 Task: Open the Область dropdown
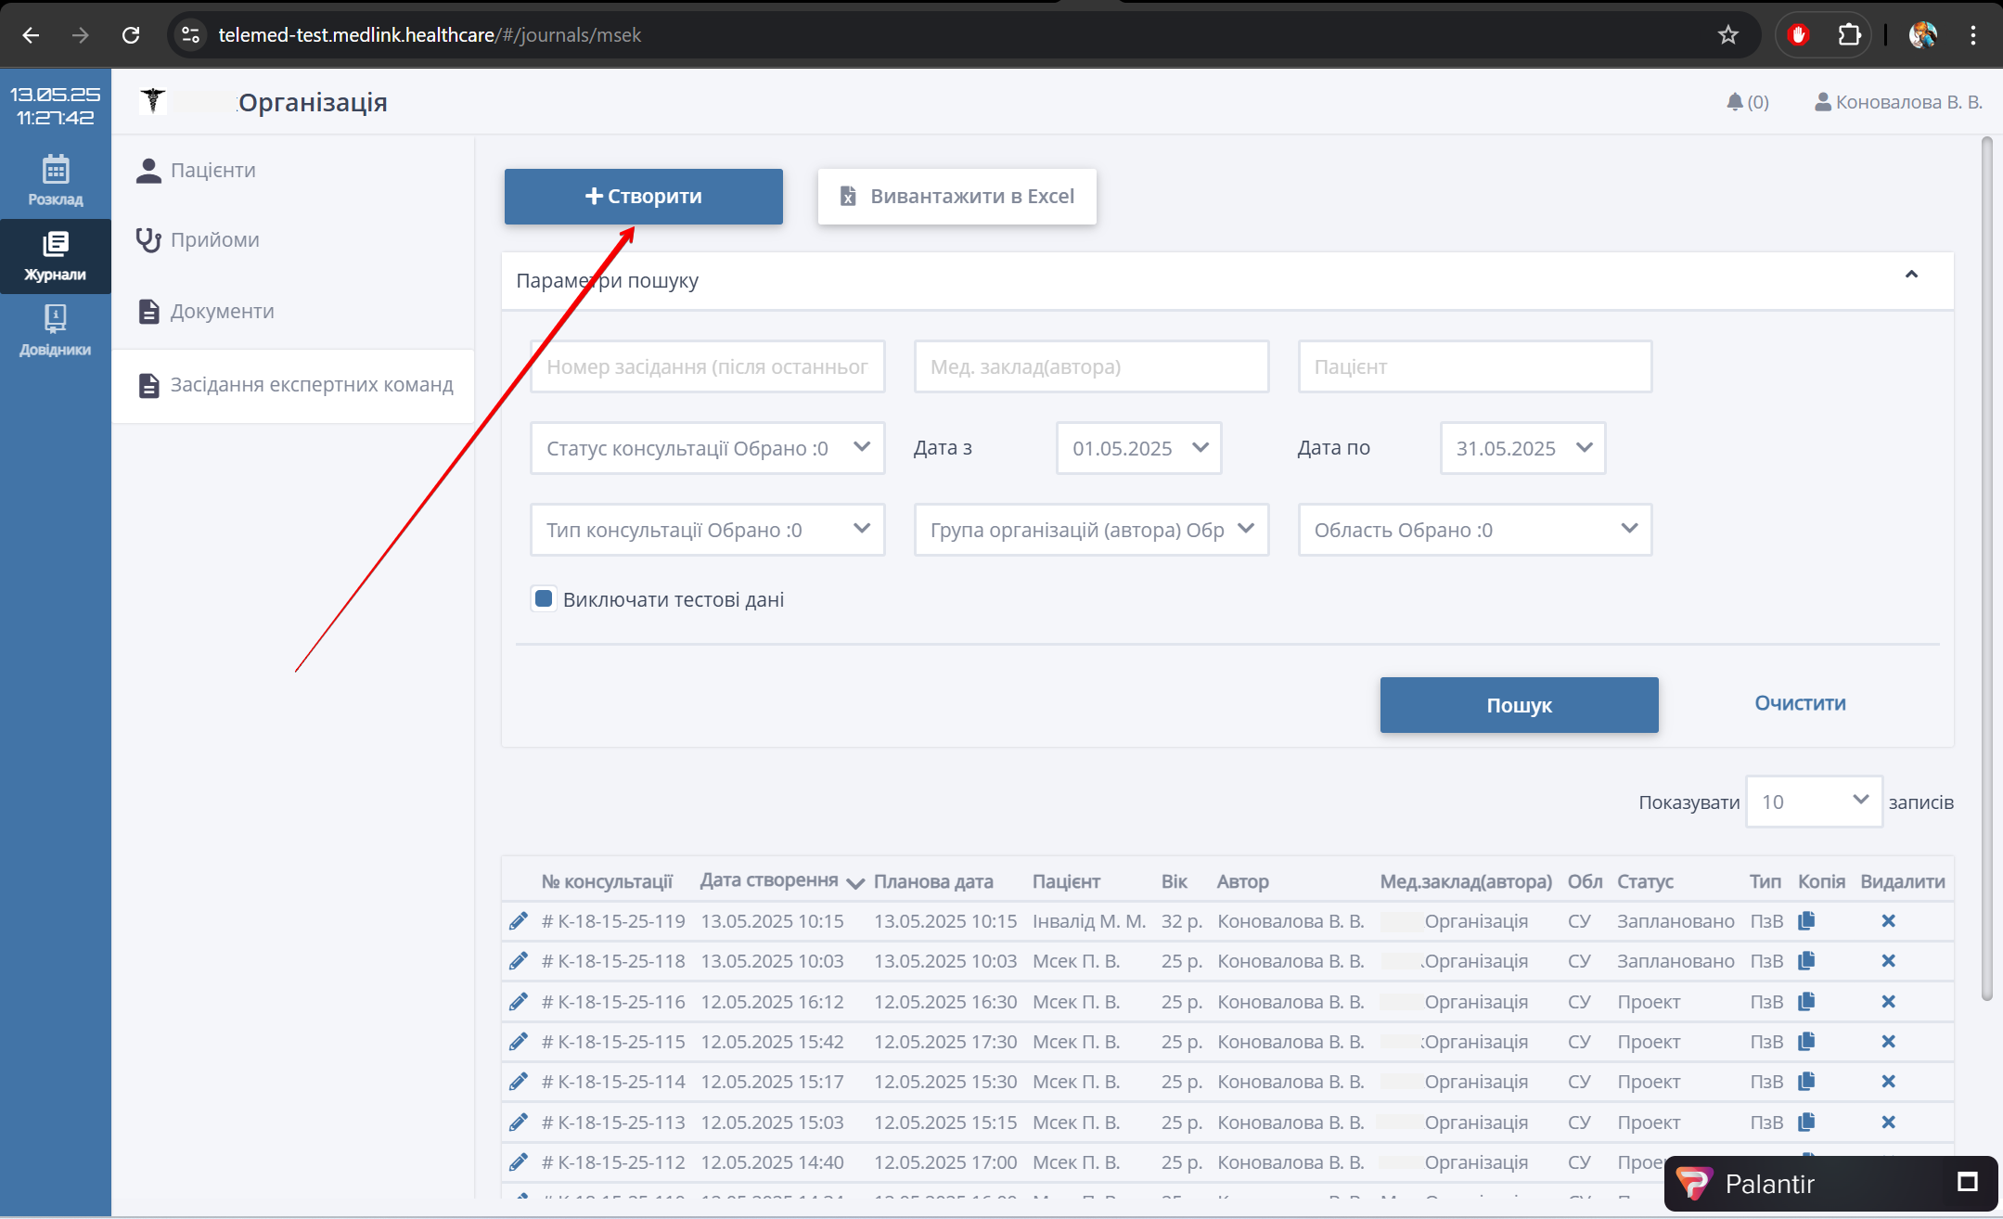pos(1474,530)
